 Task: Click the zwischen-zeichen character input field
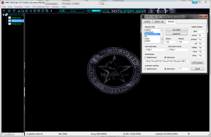pyautogui.click(x=183, y=69)
